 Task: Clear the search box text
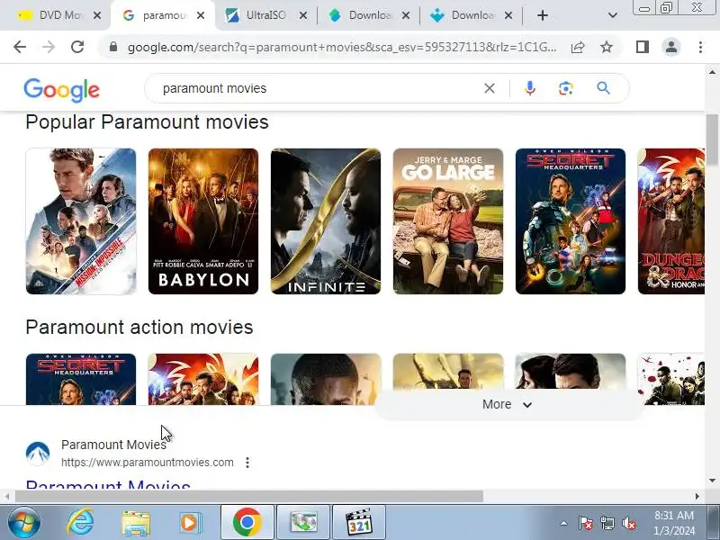click(x=490, y=88)
